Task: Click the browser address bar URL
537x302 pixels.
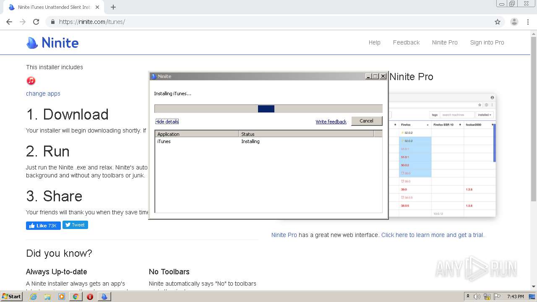Action: point(92,22)
